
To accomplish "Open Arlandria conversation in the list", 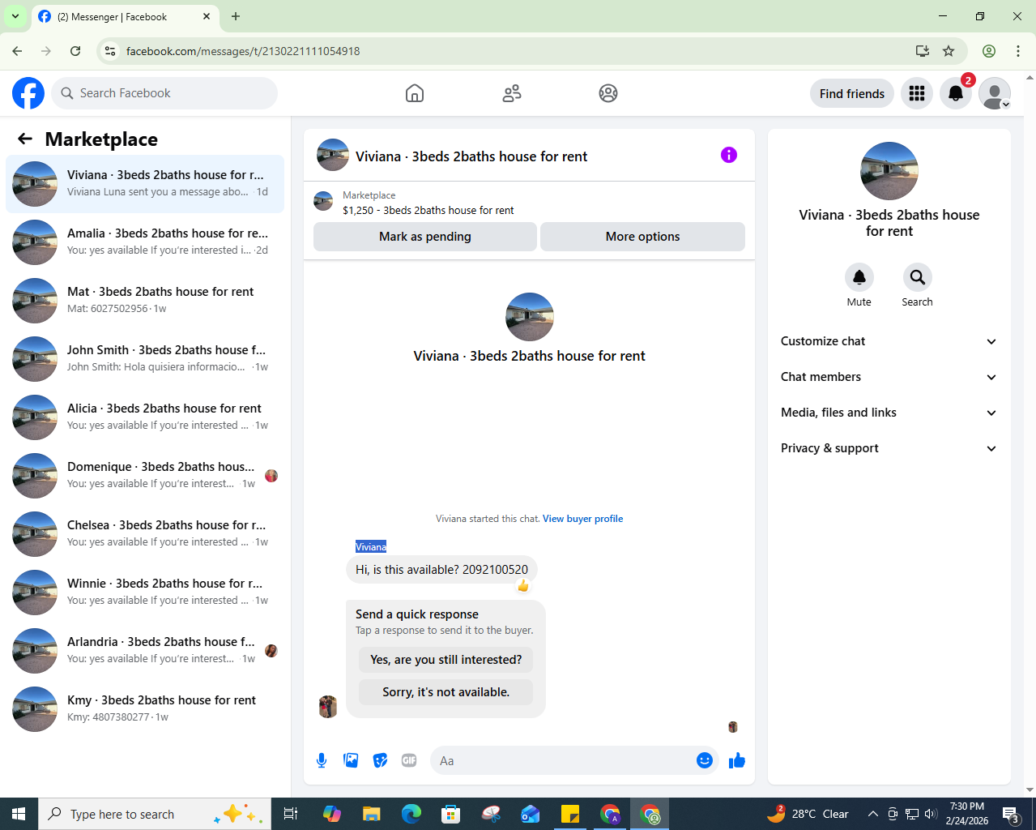I will click(145, 651).
